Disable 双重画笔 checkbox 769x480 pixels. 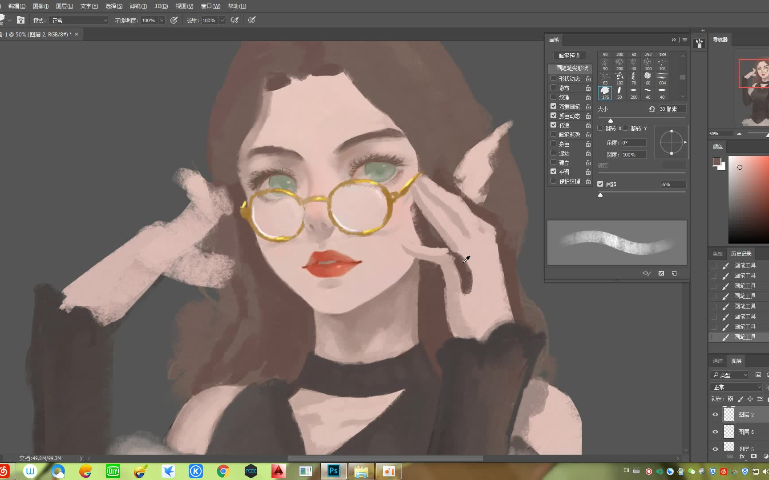click(553, 106)
